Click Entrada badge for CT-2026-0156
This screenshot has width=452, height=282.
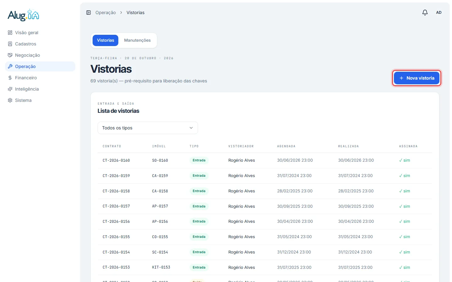(199, 222)
